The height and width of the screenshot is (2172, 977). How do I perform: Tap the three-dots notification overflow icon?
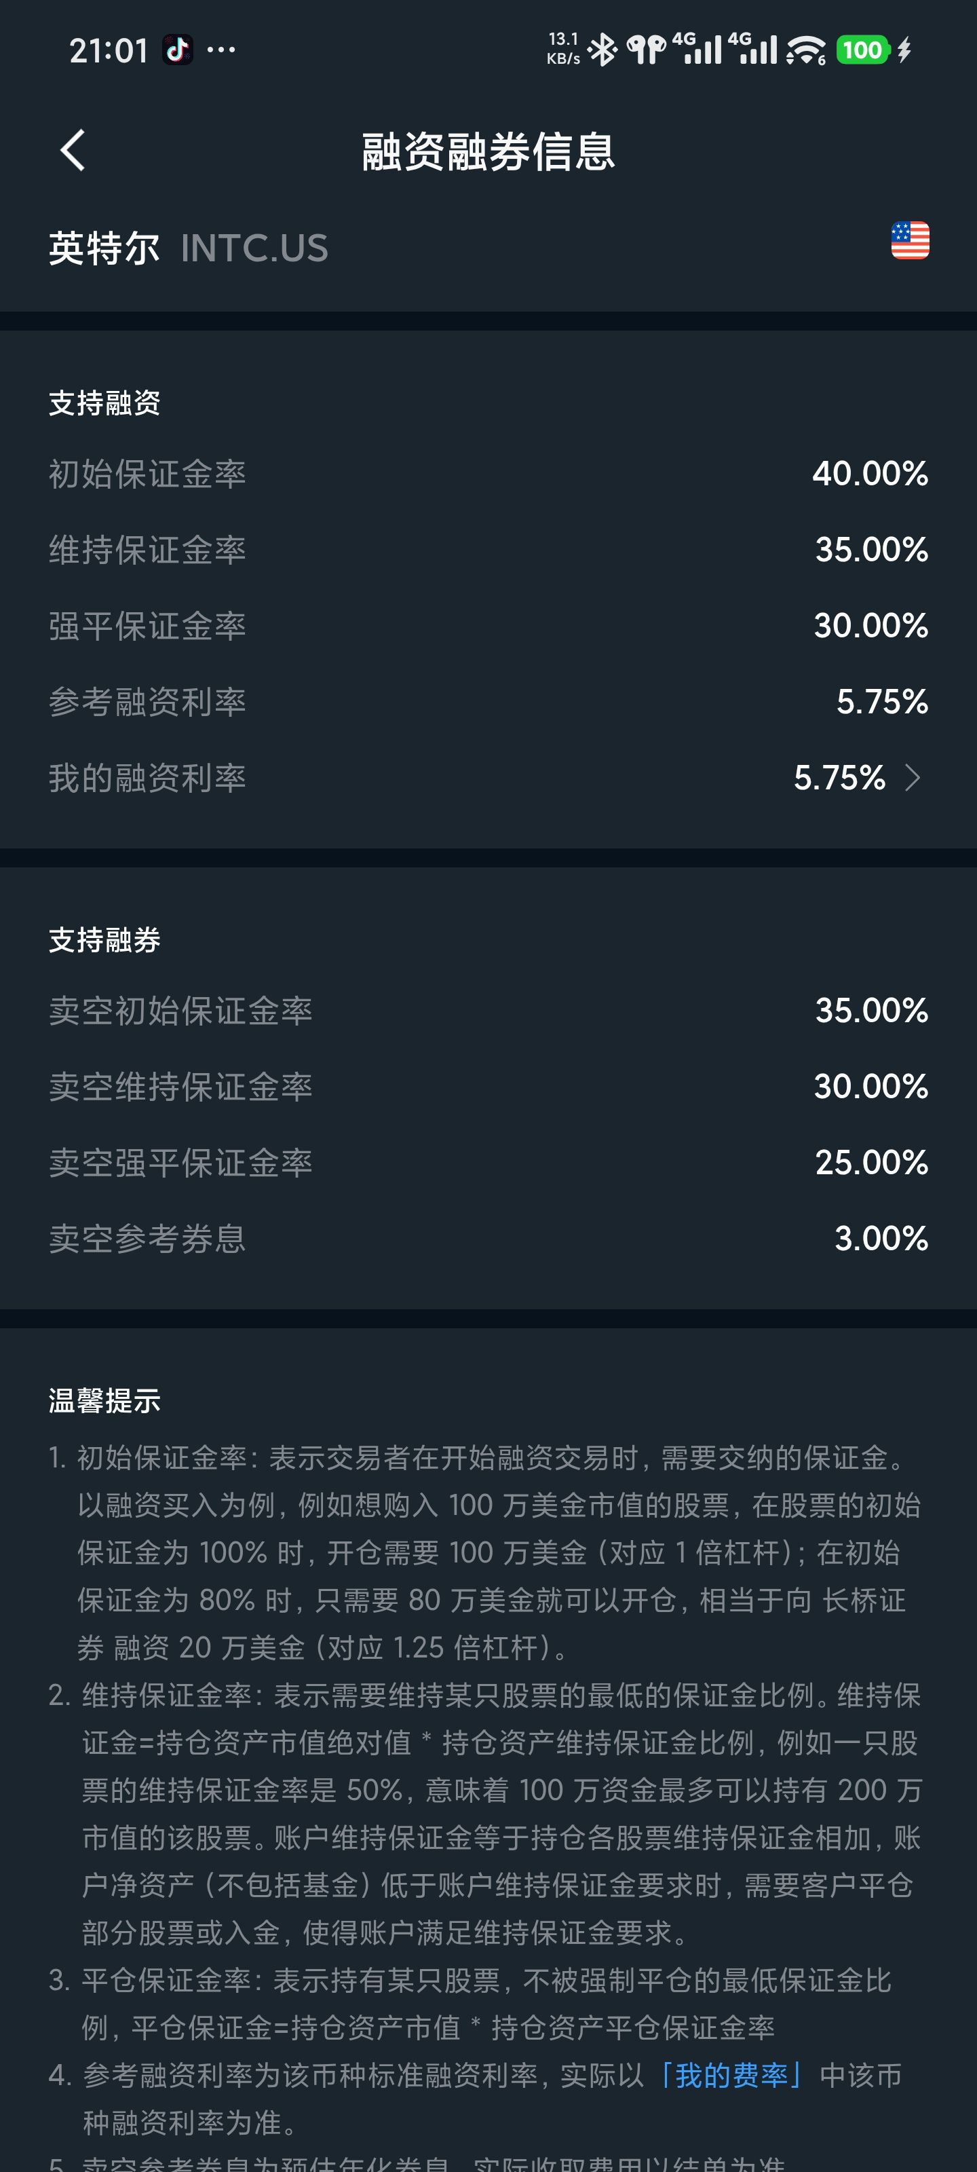click(x=221, y=50)
